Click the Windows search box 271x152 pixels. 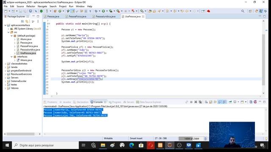[45, 145]
